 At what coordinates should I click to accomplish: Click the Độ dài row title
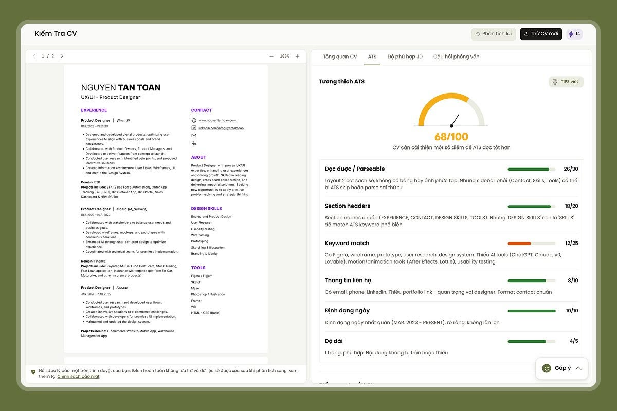334,341
